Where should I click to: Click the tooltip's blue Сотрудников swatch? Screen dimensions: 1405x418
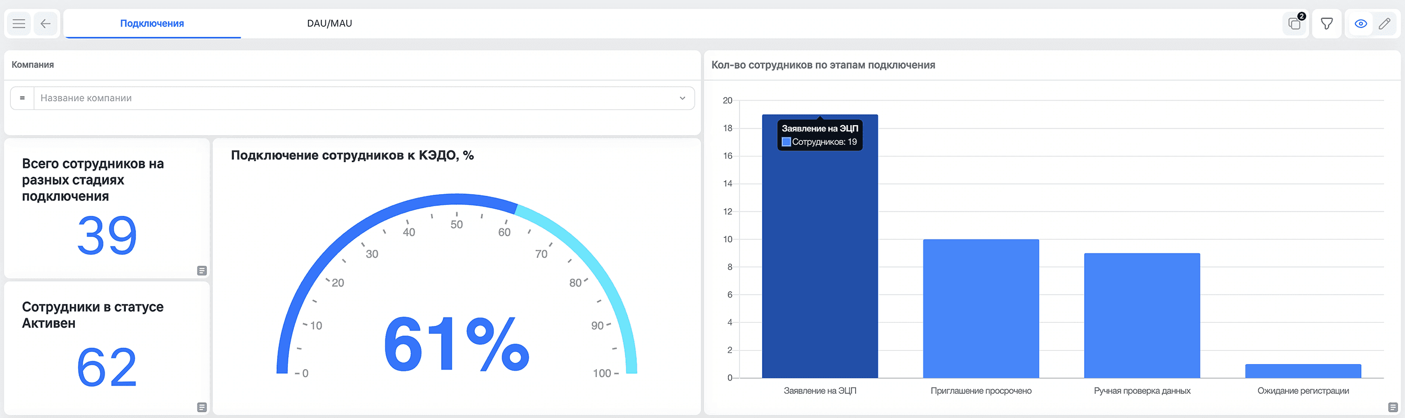pyautogui.click(x=786, y=142)
